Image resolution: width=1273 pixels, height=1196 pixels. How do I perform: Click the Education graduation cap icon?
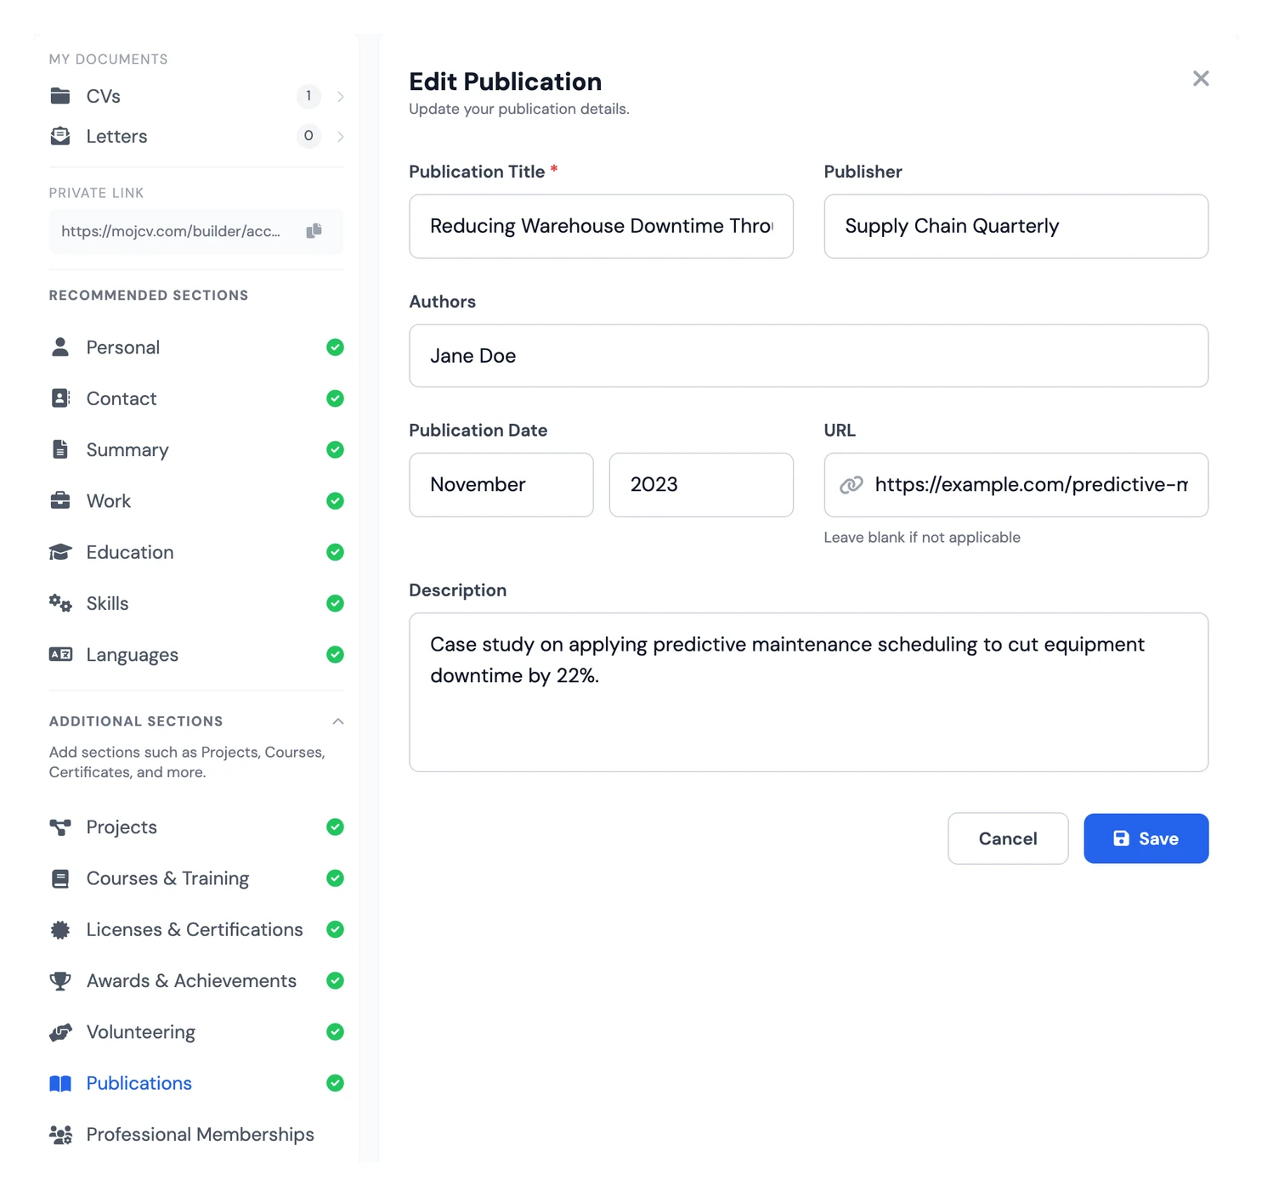(60, 551)
